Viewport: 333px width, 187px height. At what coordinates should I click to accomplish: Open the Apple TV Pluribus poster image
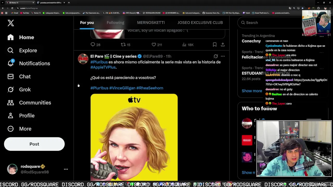[x=134, y=137]
